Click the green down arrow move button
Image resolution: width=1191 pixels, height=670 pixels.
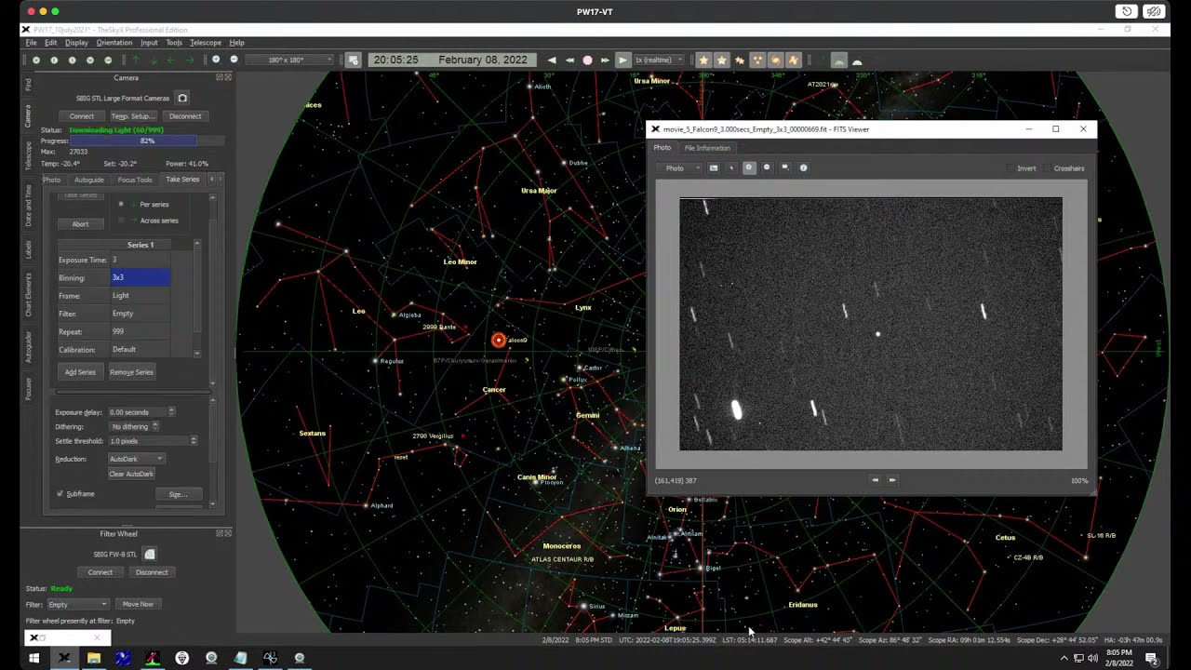pos(154,60)
